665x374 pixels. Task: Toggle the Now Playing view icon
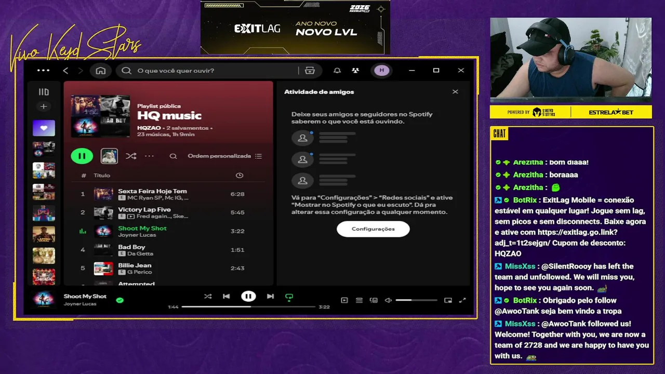point(344,300)
